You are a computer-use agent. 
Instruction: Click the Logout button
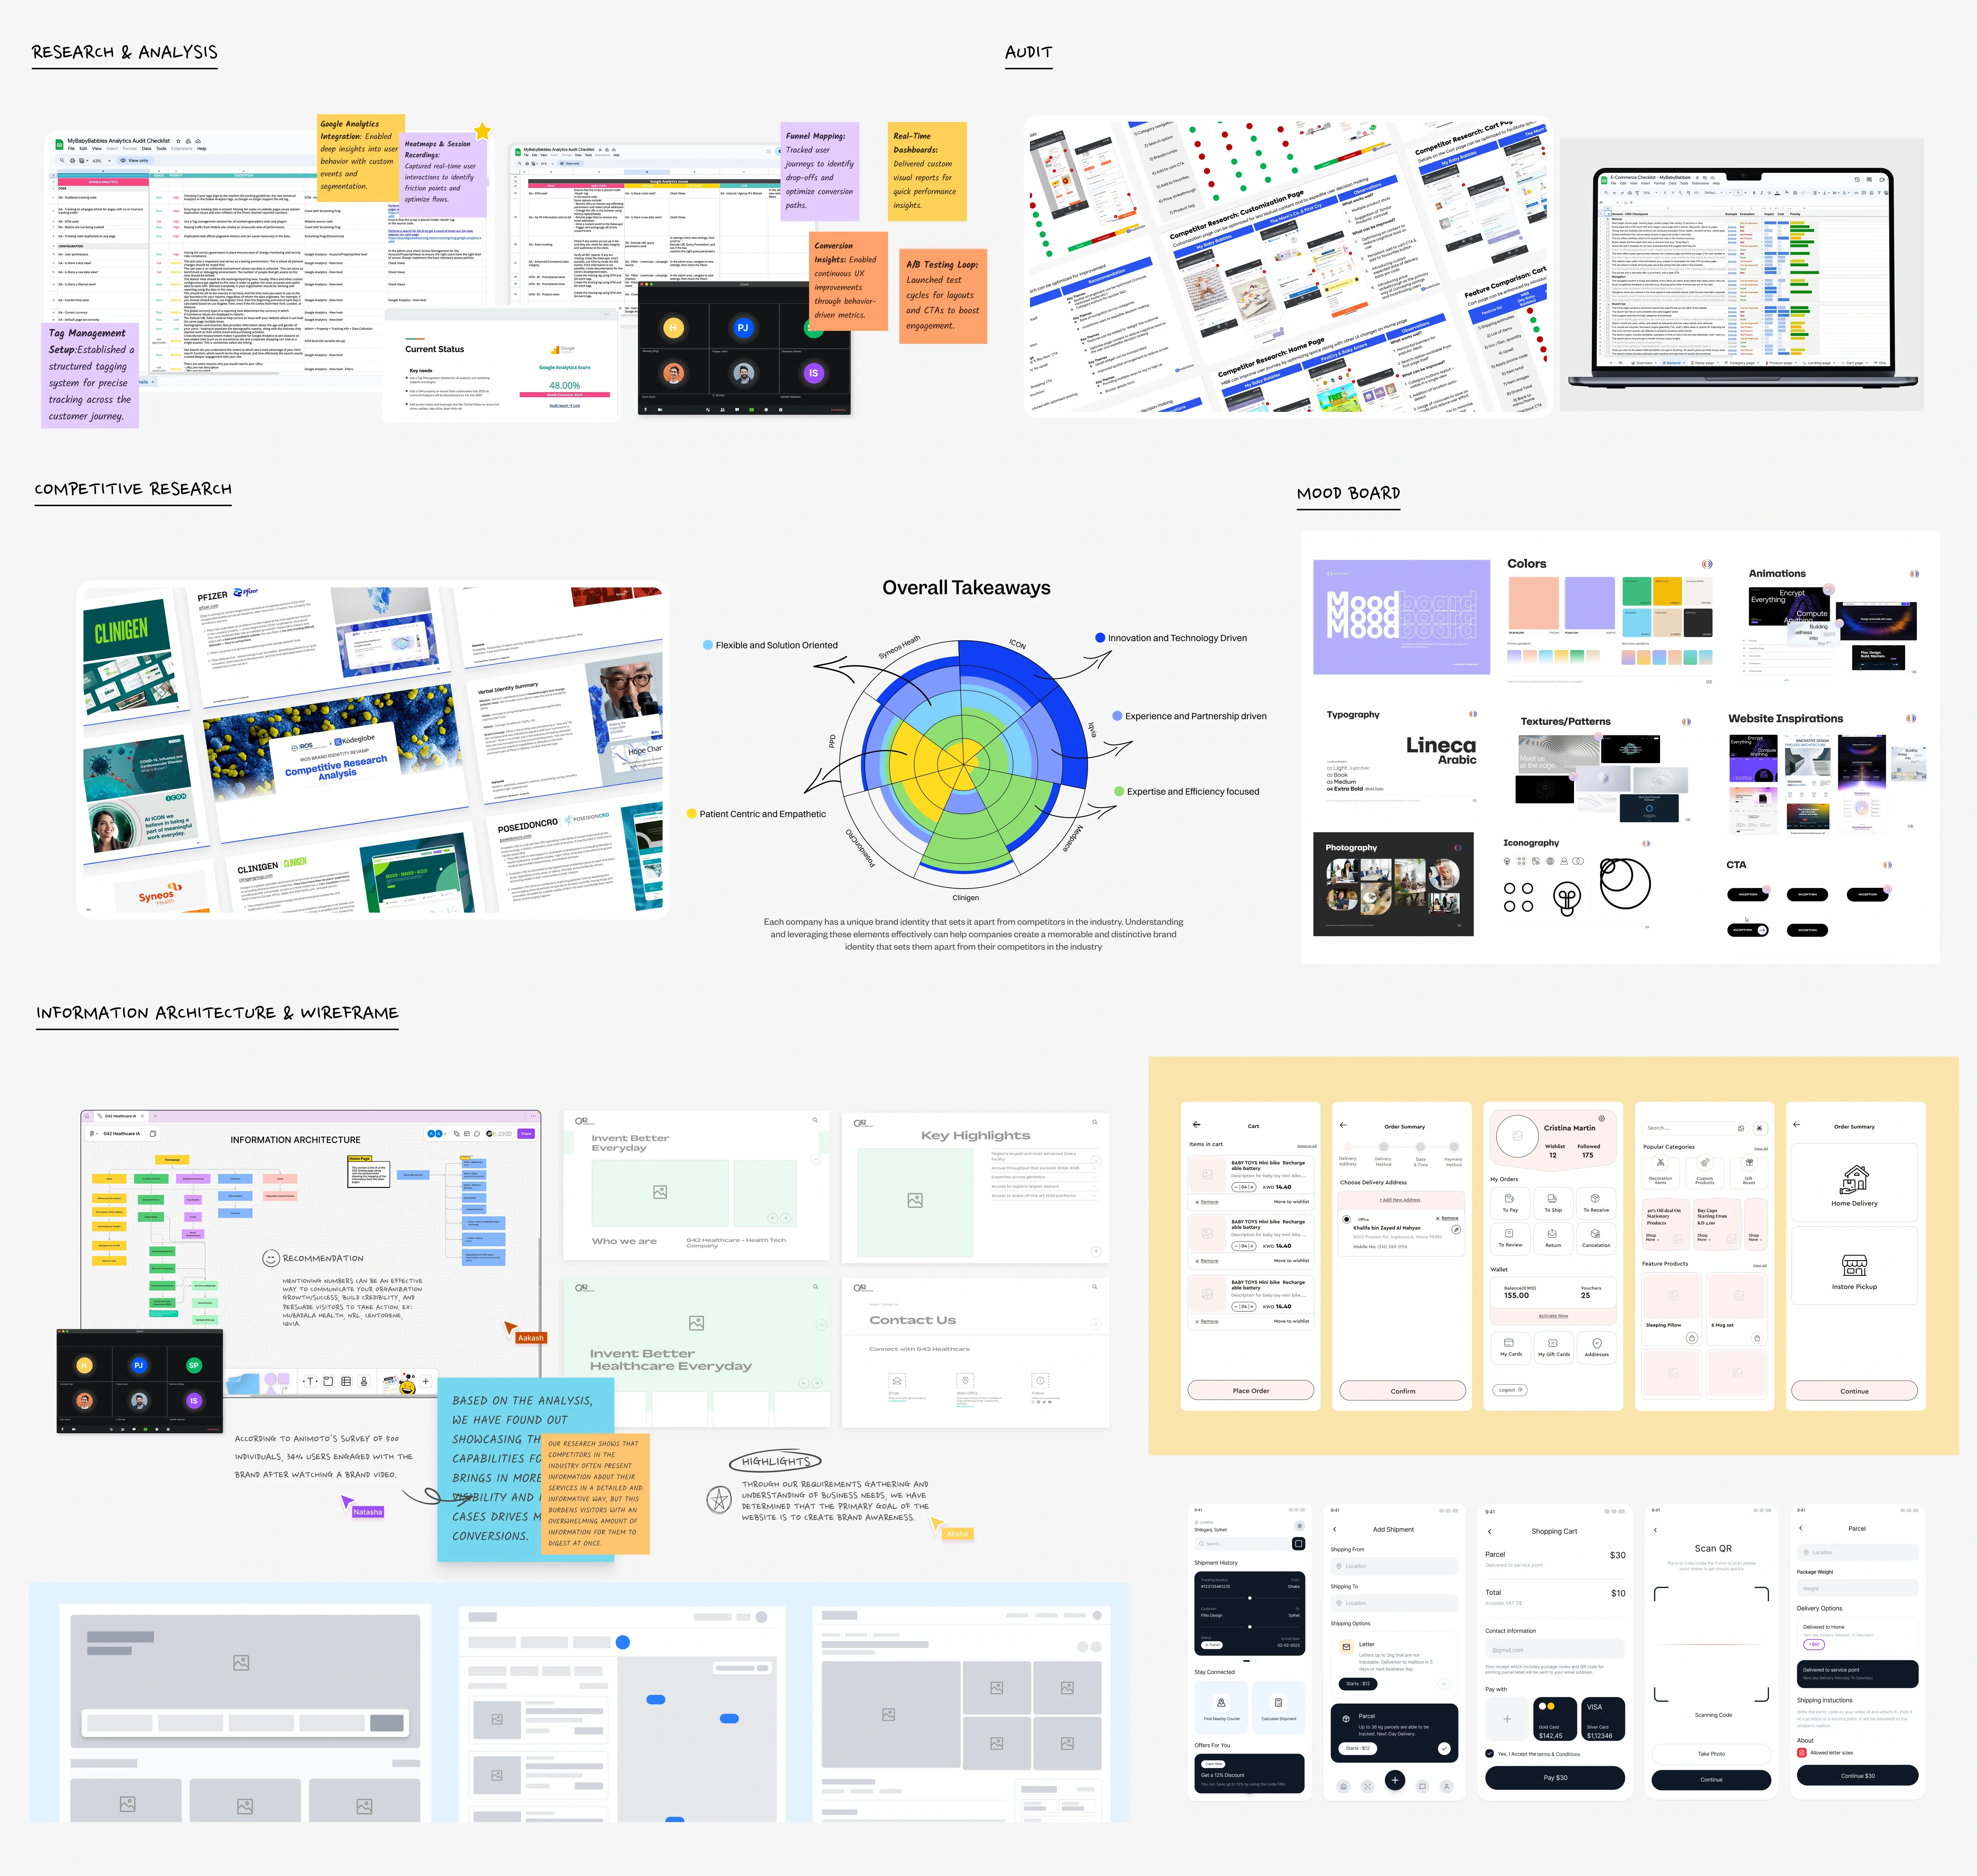click(1510, 1390)
